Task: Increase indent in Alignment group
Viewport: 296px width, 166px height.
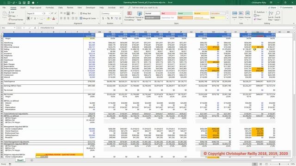Action: (x=76, y=18)
